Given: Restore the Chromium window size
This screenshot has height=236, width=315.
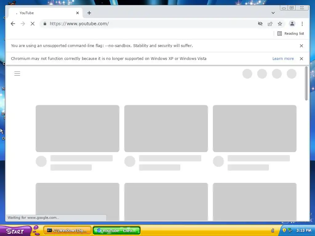Looking at the screenshot, I should [x=292, y=8].
